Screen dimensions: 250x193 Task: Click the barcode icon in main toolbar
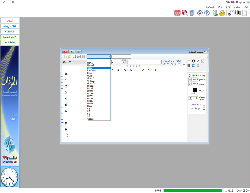tap(237, 13)
